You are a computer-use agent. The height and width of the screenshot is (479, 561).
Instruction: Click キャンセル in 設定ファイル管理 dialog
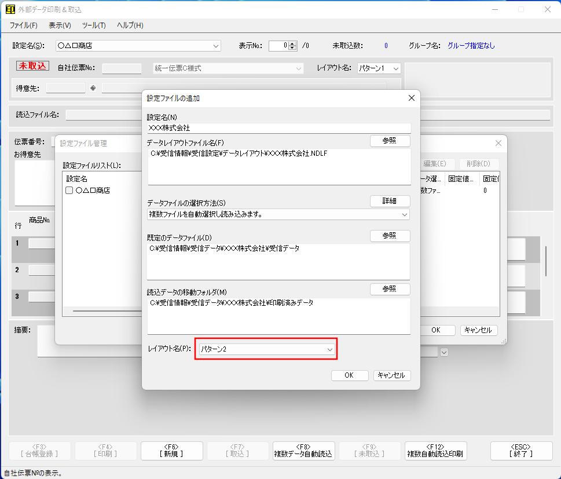[x=478, y=330]
